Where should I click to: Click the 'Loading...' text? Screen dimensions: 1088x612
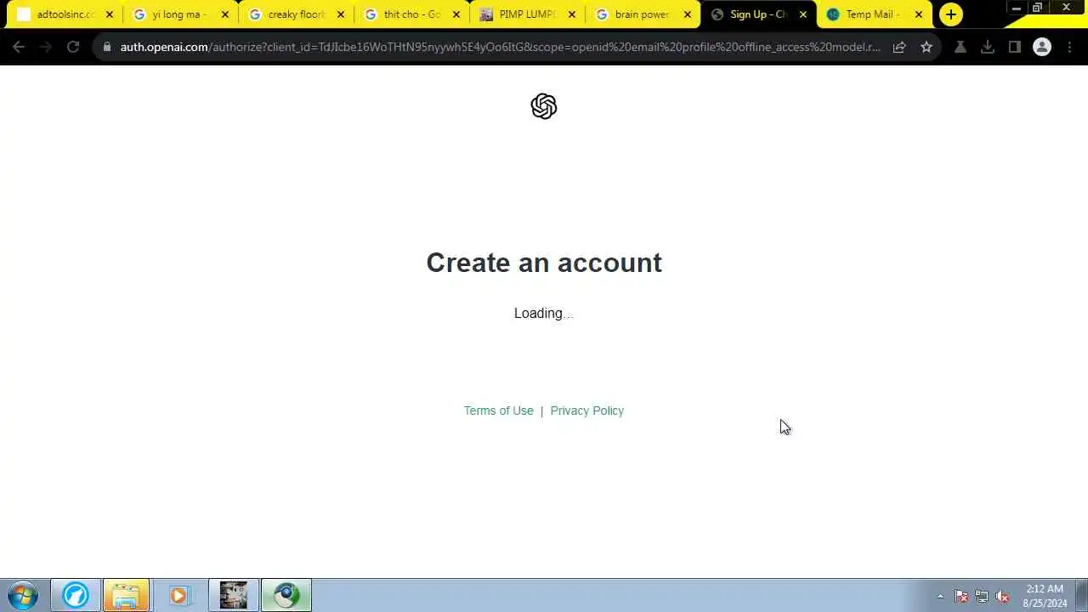[544, 314]
